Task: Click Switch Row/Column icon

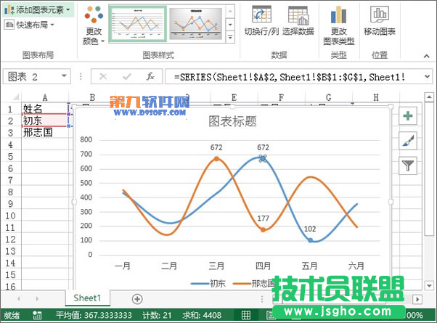Action: [x=261, y=21]
